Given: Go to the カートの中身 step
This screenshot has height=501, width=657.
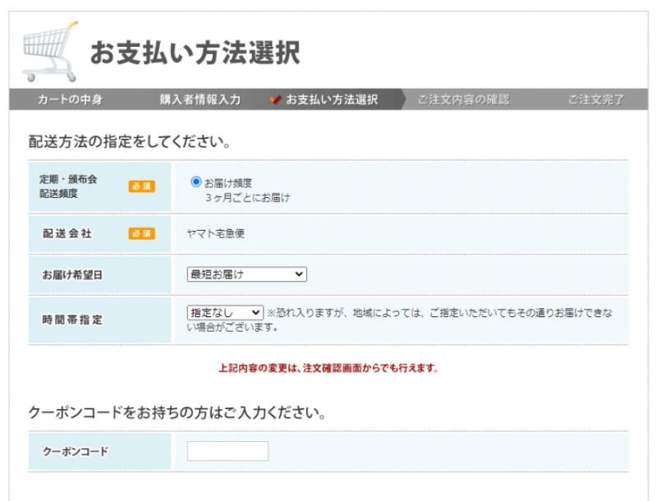Looking at the screenshot, I should (x=70, y=99).
